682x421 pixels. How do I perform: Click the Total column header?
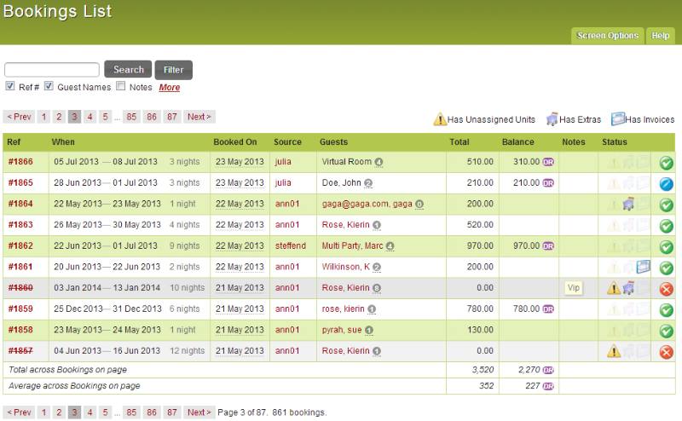(x=459, y=142)
